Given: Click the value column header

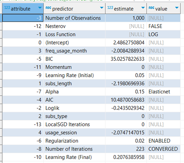Looking at the screenshot, I should pos(163,8).
